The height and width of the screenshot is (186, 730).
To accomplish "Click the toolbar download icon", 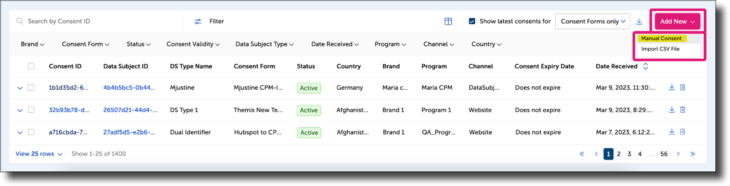I will coord(639,21).
